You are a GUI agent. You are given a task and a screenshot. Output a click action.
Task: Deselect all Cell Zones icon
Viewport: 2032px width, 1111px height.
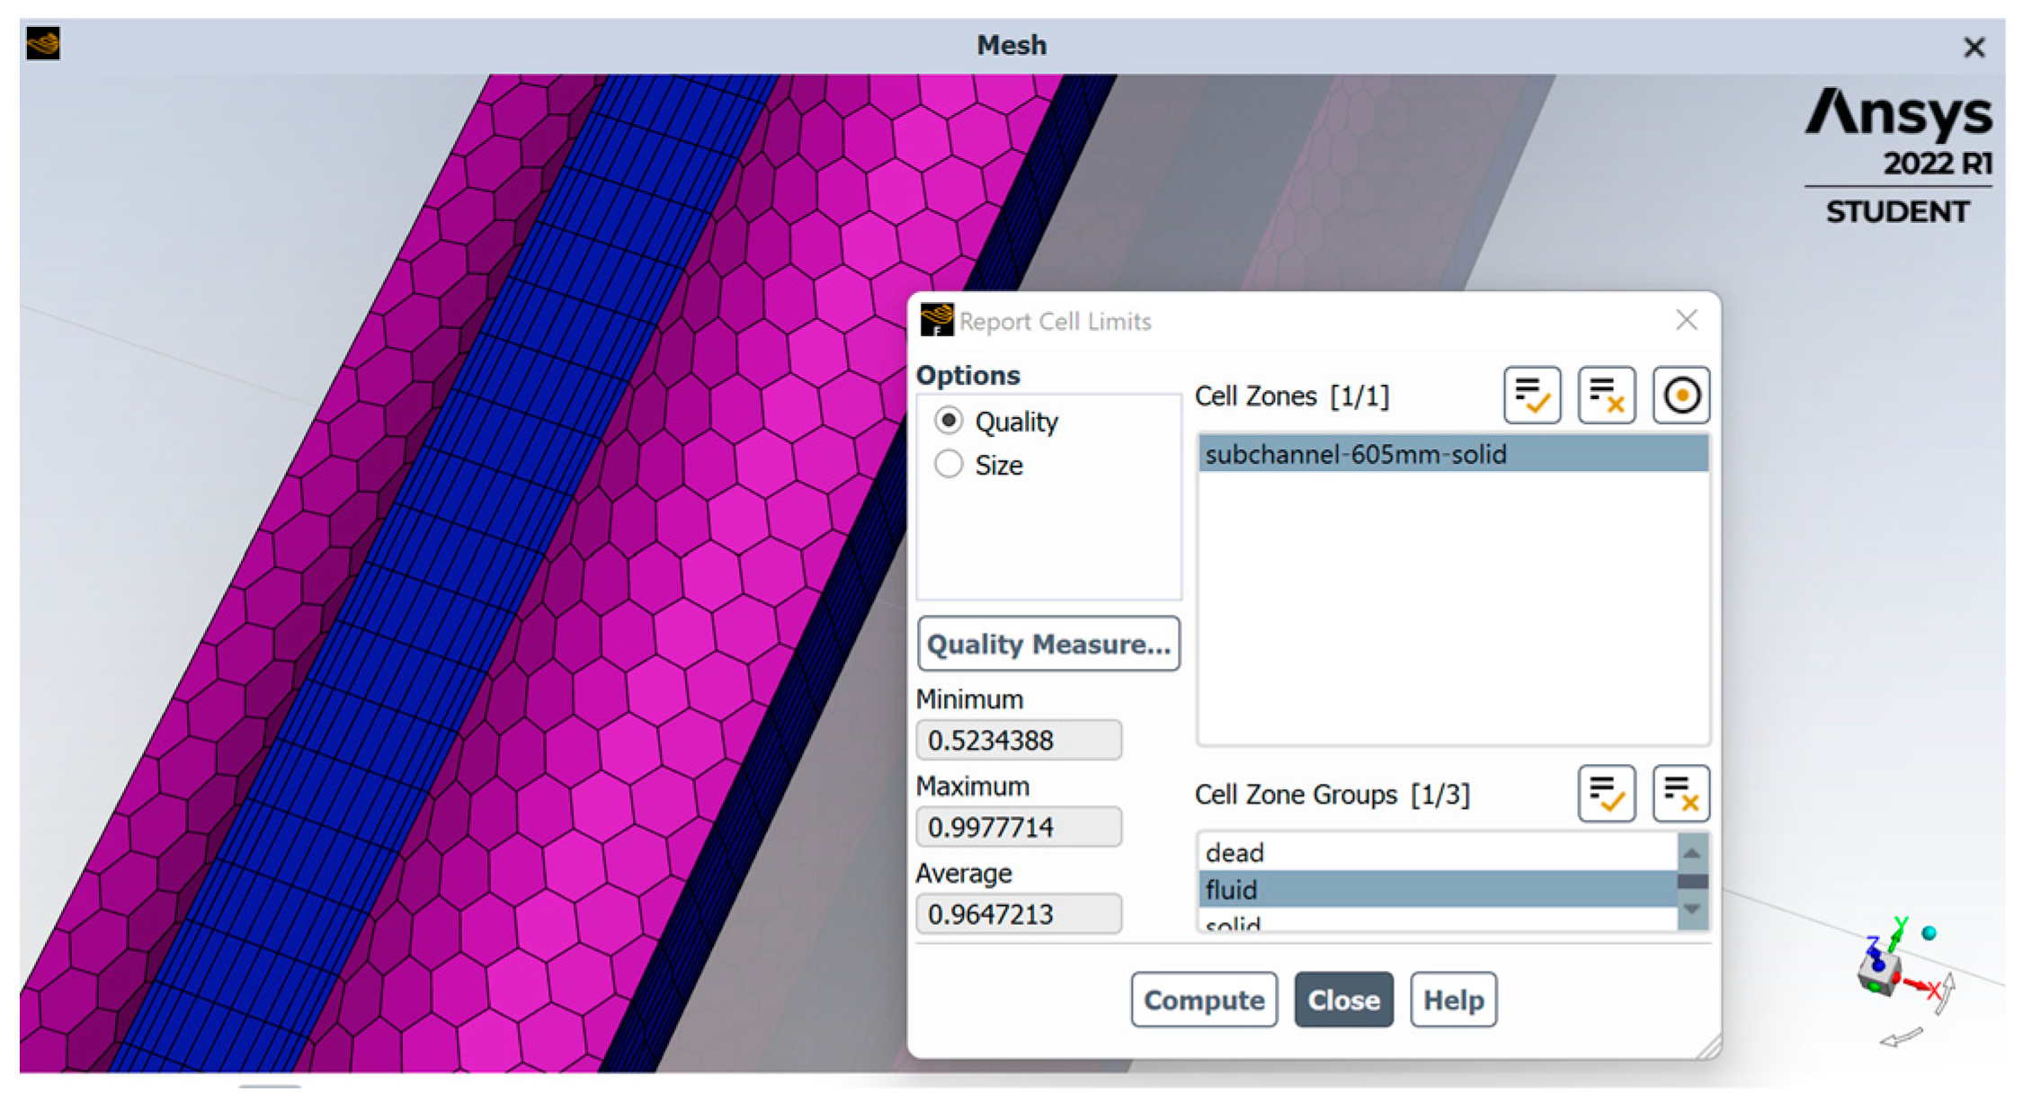click(x=1607, y=396)
